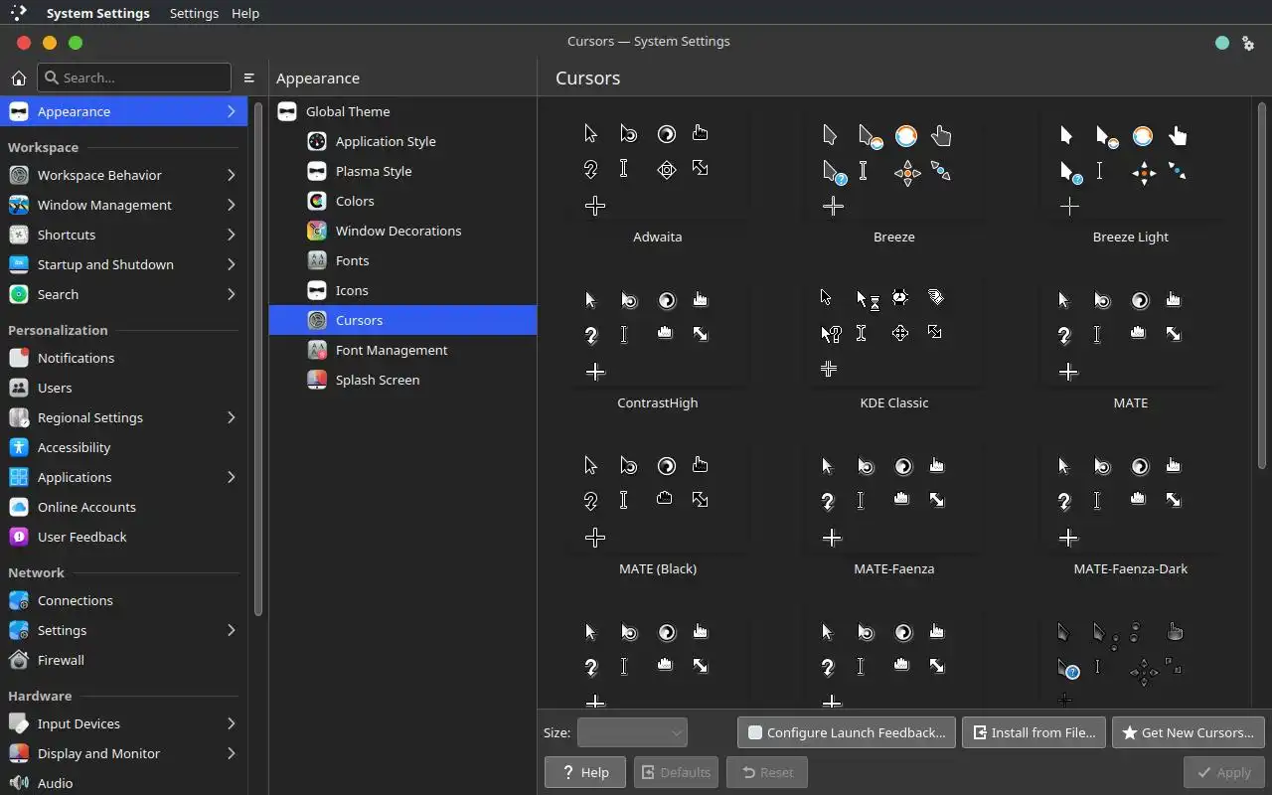Click the KDE logo in top panel
1272x795 pixels.
point(18,13)
